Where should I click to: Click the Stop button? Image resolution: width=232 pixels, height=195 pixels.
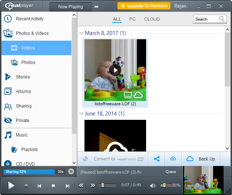coord(53,186)
